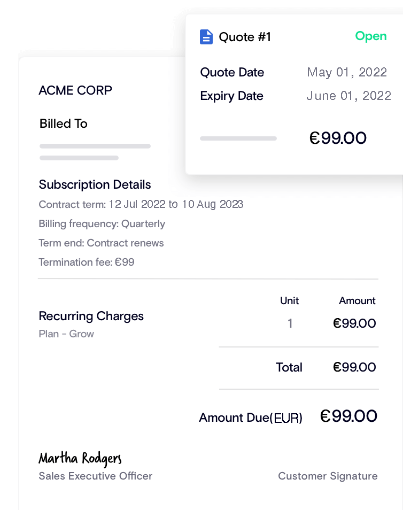Screen dimensions: 403x510
Task: Click the Expiry Date label
Action: pyautogui.click(x=231, y=96)
